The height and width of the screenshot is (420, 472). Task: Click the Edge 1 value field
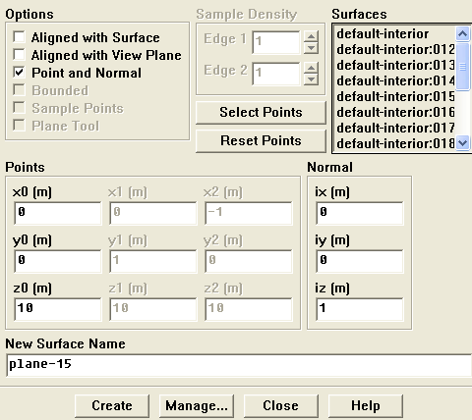click(276, 42)
